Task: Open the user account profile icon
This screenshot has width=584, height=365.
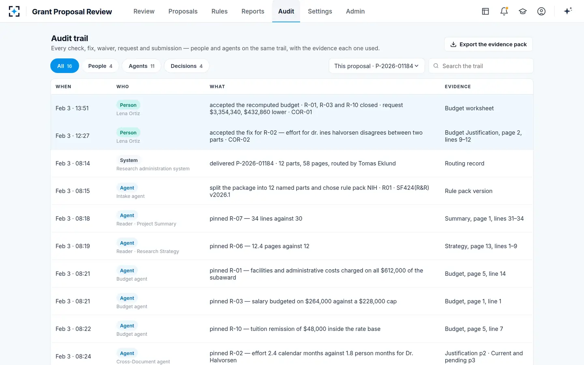Action: (541, 11)
